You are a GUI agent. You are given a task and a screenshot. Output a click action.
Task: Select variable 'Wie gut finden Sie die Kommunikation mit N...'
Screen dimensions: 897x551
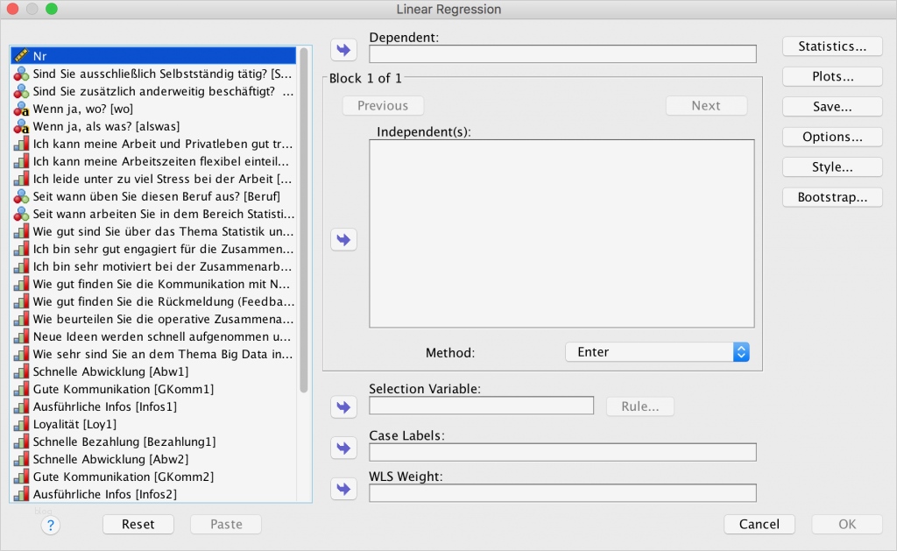pyautogui.click(x=153, y=284)
